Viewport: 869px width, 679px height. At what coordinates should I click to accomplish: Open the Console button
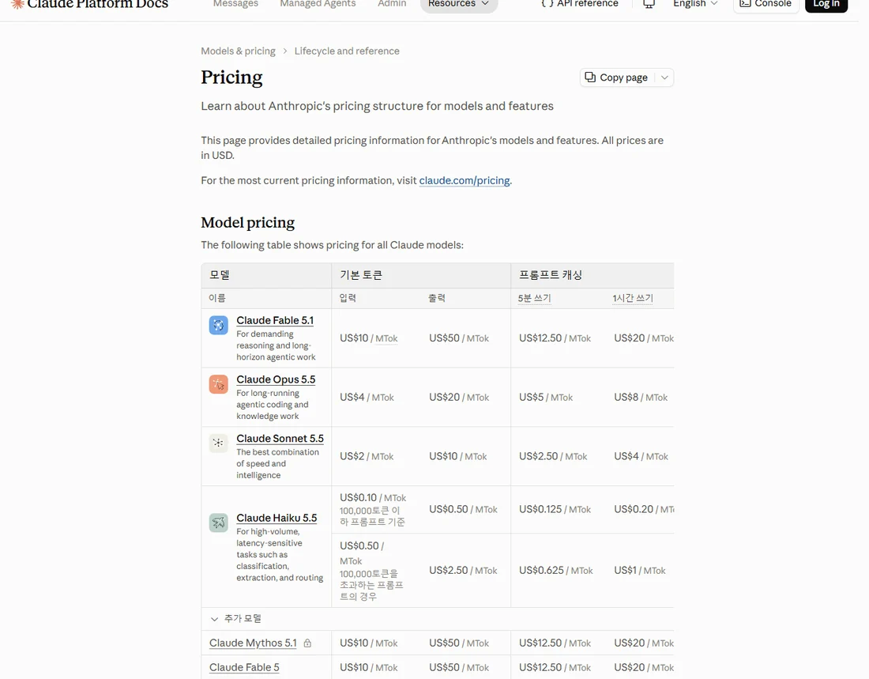(x=766, y=4)
